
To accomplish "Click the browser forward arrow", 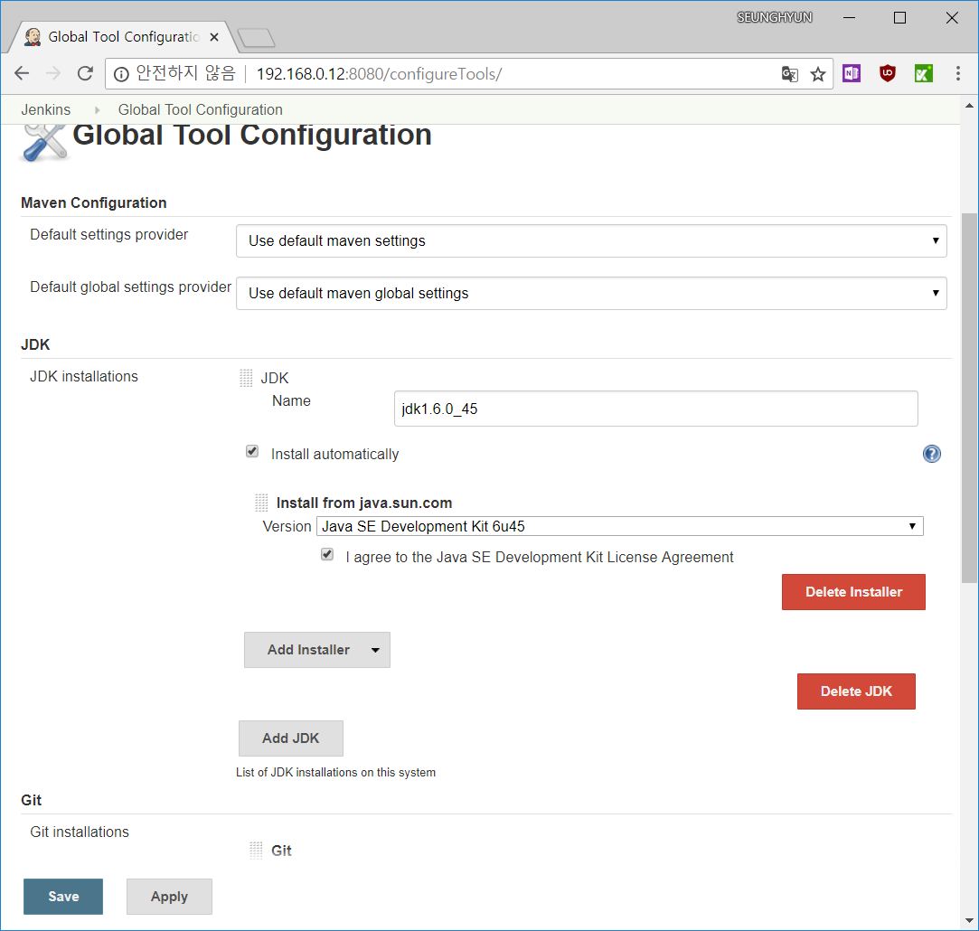I will [53, 74].
